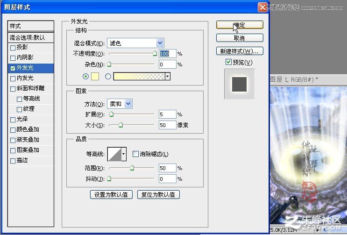This screenshot has width=347, height=235.
Task: Select the 渐变叠加 style entry
Action: click(x=28, y=140)
